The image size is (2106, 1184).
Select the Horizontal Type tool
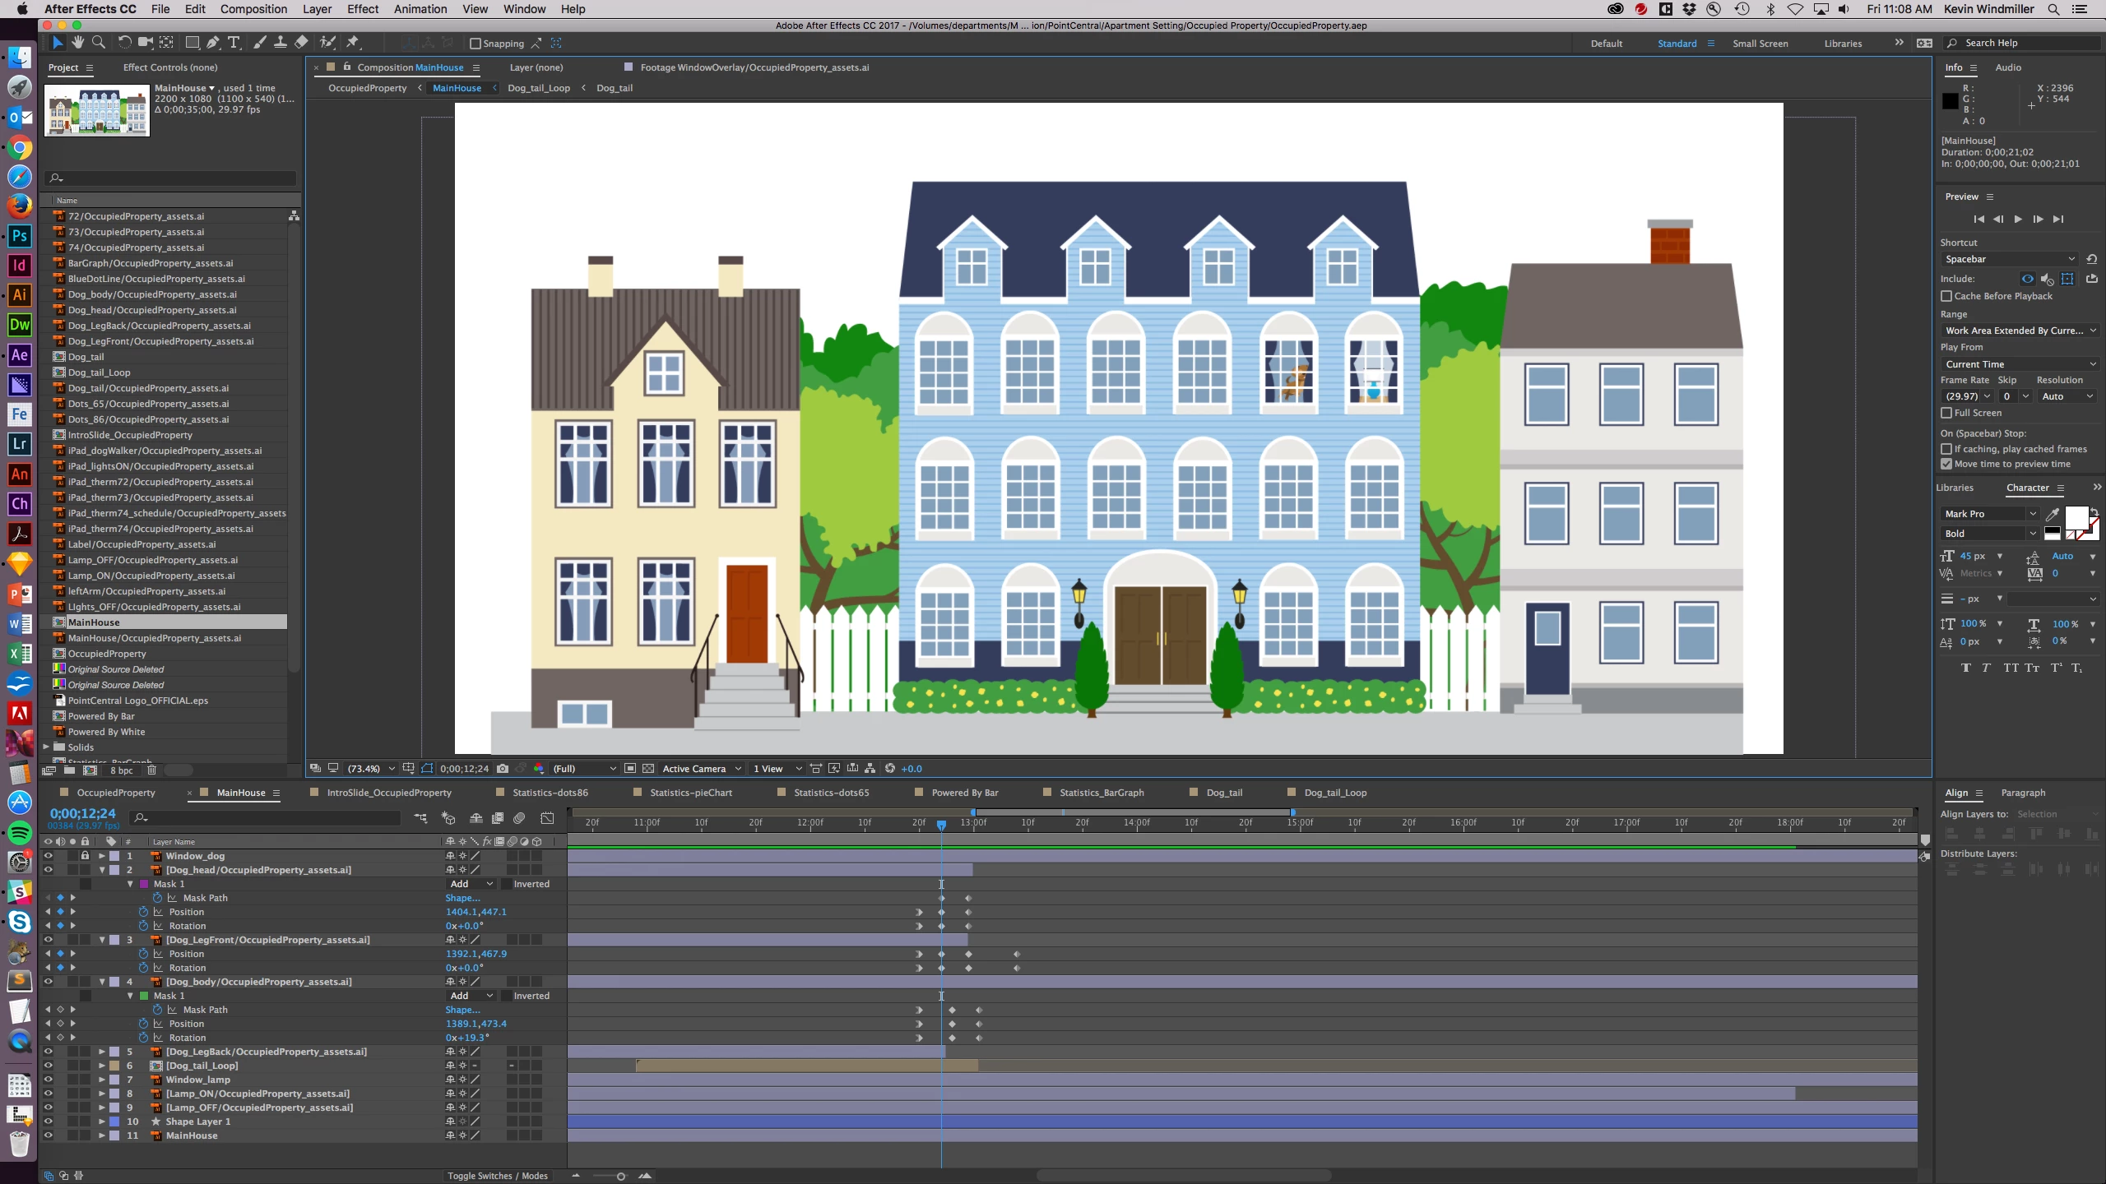(234, 43)
